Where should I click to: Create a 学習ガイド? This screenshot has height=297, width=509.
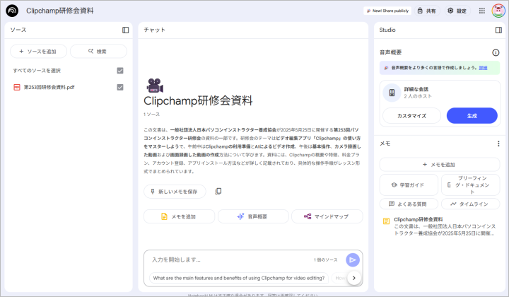[x=409, y=185]
